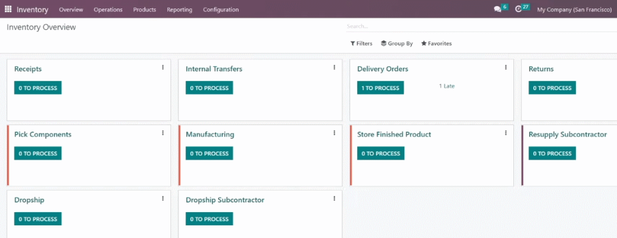The height and width of the screenshot is (238, 617).
Task: Open the 1 Late delivery orders link
Action: (x=446, y=86)
